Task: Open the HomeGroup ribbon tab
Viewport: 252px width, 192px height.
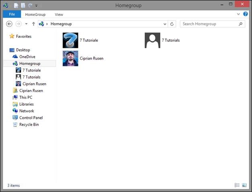Action: tap(35, 14)
